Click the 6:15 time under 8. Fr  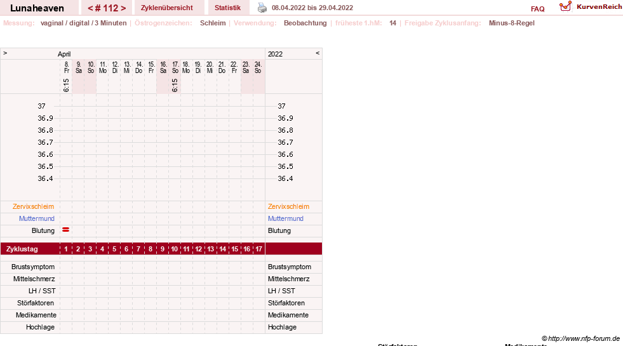click(x=66, y=85)
